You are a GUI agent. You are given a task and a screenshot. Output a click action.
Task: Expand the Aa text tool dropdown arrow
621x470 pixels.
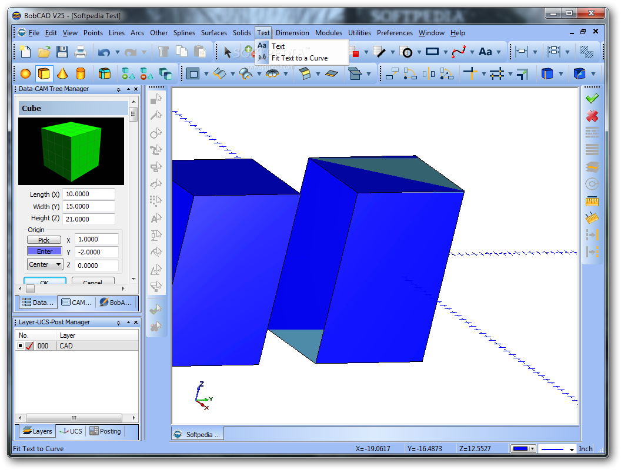tap(499, 52)
